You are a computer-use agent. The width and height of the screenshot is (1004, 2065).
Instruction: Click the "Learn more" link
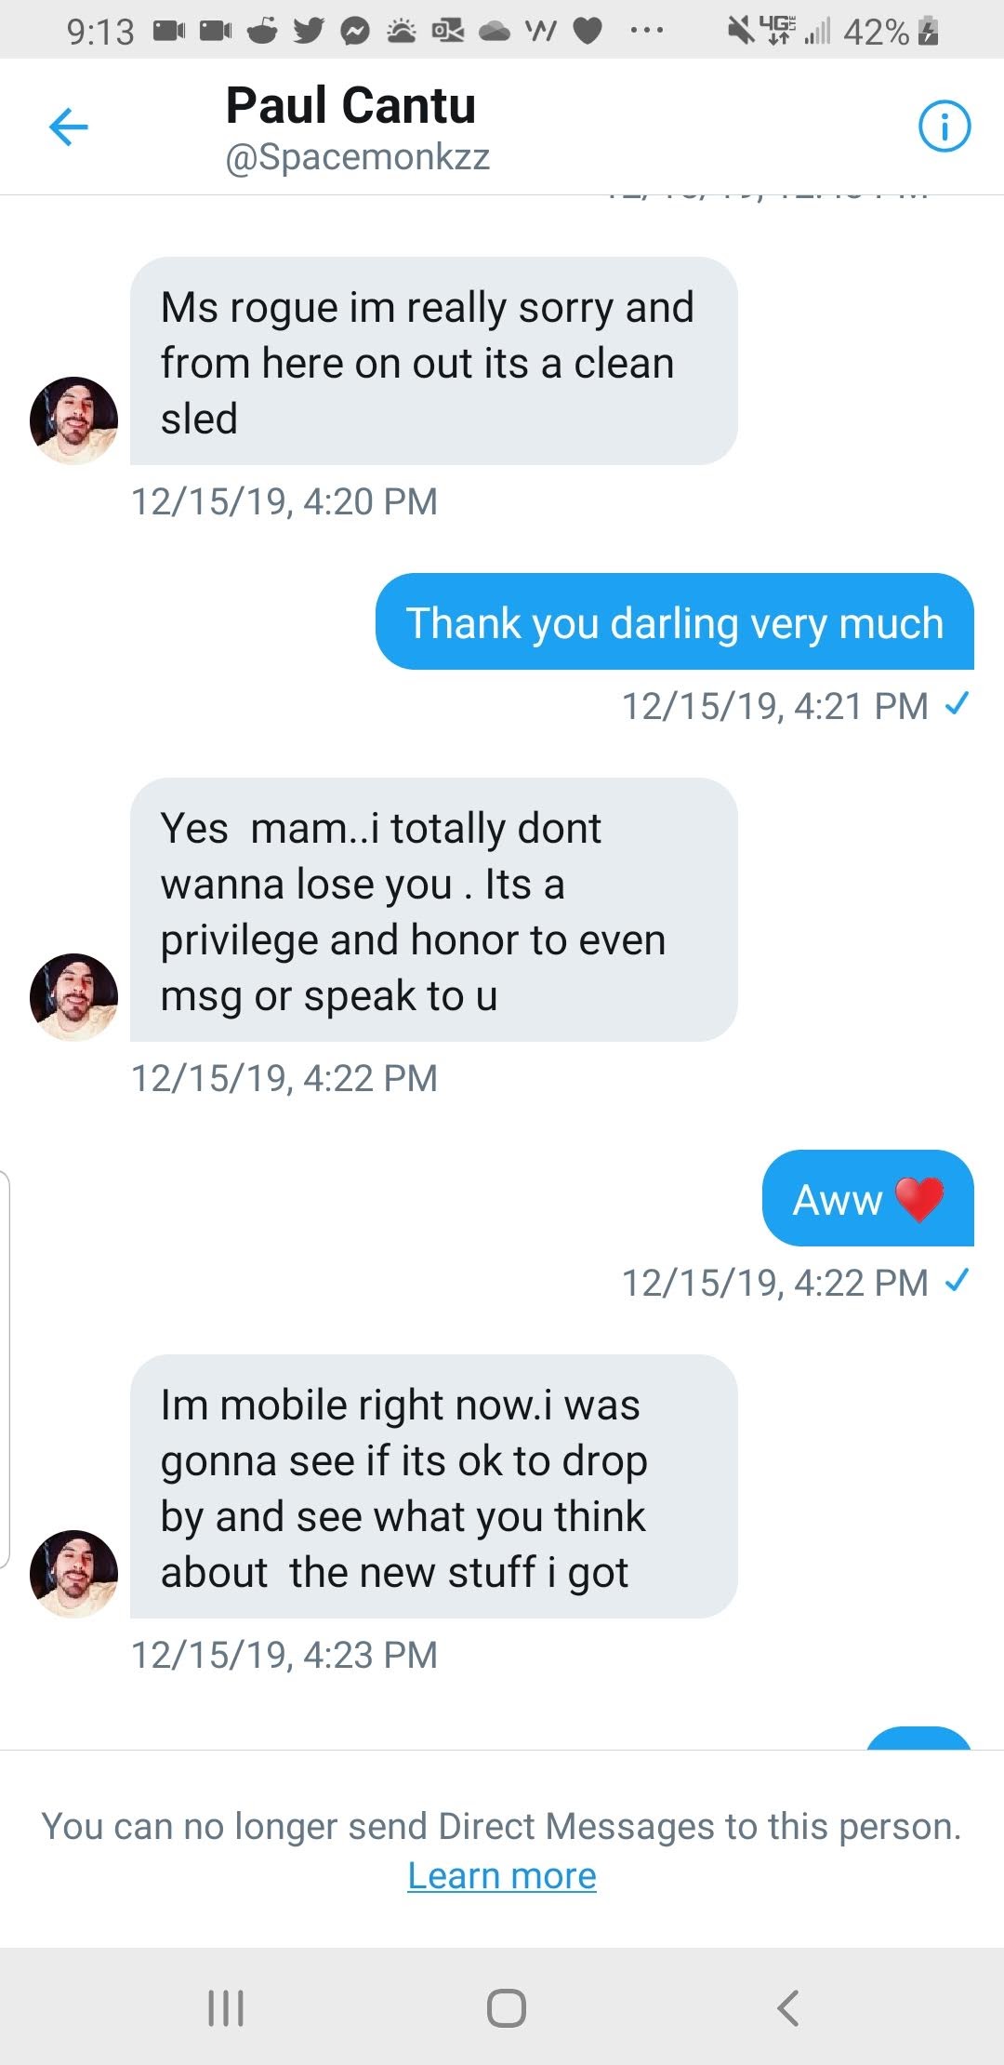pyautogui.click(x=502, y=1876)
